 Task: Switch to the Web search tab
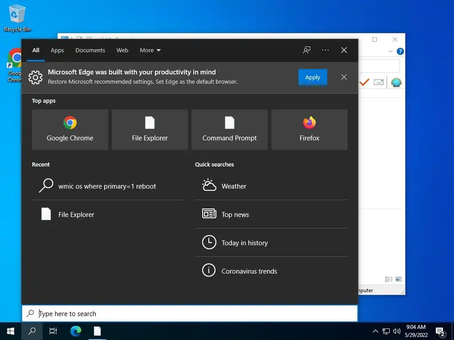[122, 50]
